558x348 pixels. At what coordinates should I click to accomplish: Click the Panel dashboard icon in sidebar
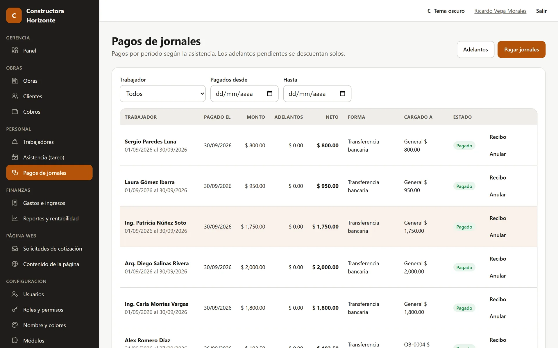tap(15, 50)
